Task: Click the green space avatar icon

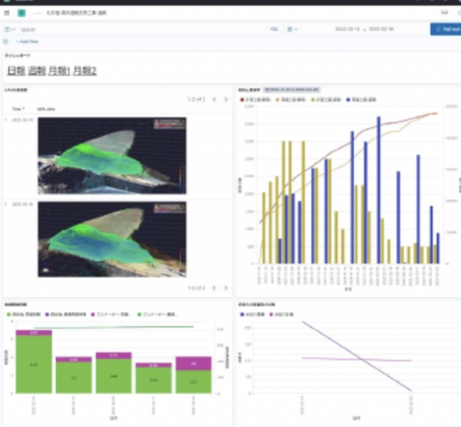Action: (22, 13)
